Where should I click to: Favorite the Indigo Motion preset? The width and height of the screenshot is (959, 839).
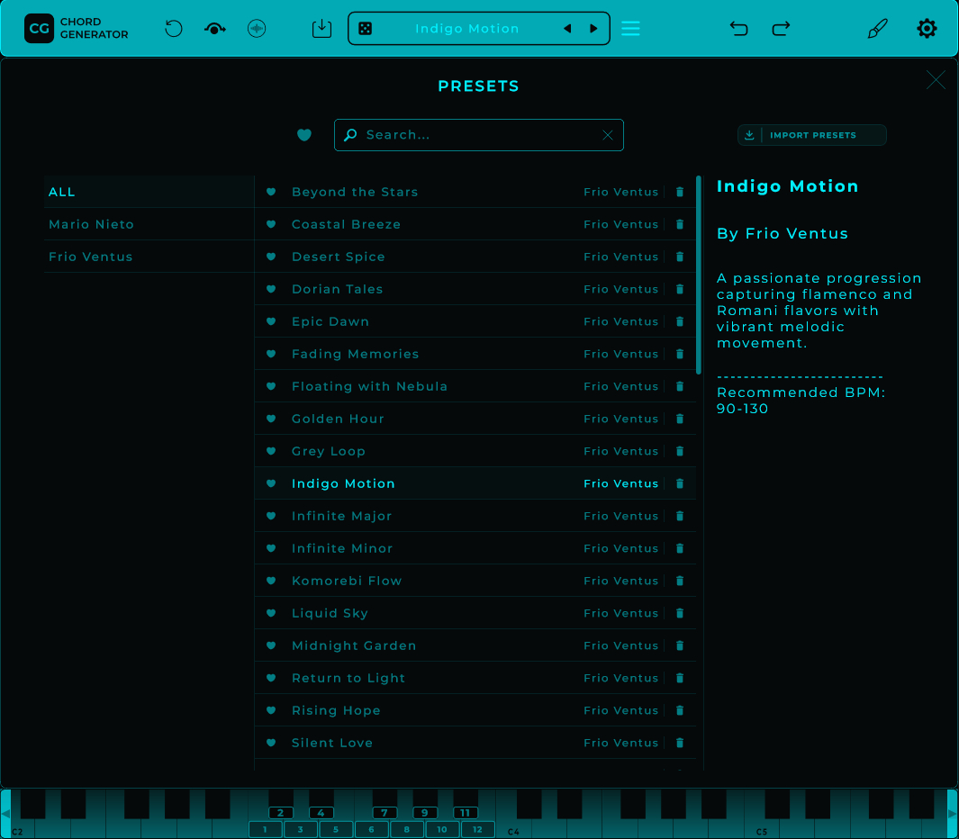[x=271, y=483]
